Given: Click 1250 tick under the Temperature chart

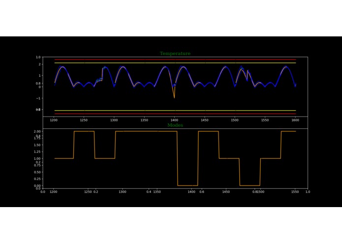Looking at the screenshot, I should 84,120.
